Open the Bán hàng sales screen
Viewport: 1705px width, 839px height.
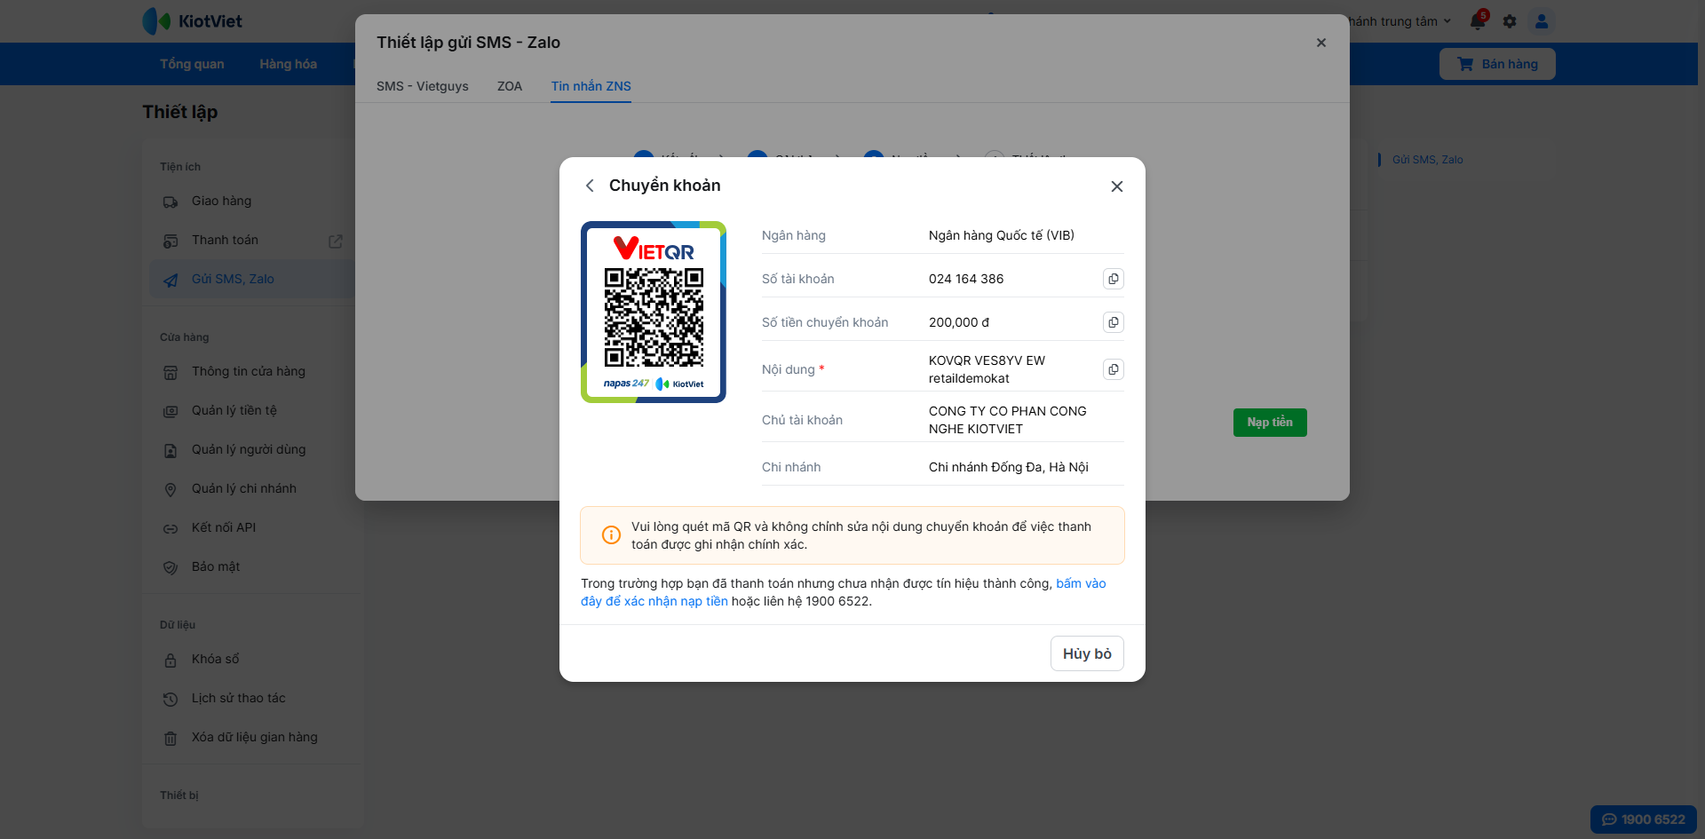point(1497,64)
